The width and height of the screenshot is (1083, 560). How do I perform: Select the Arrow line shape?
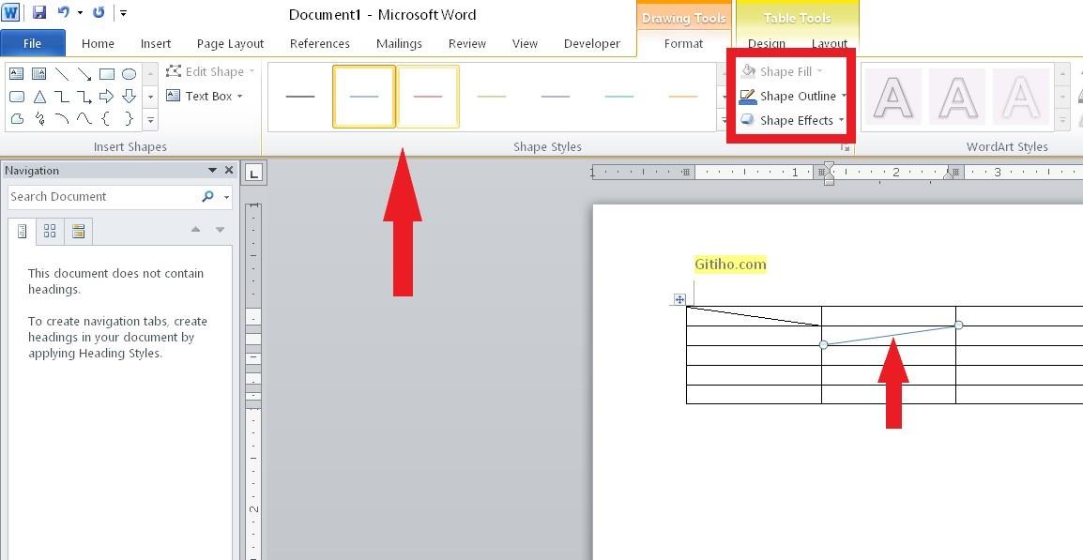point(84,73)
